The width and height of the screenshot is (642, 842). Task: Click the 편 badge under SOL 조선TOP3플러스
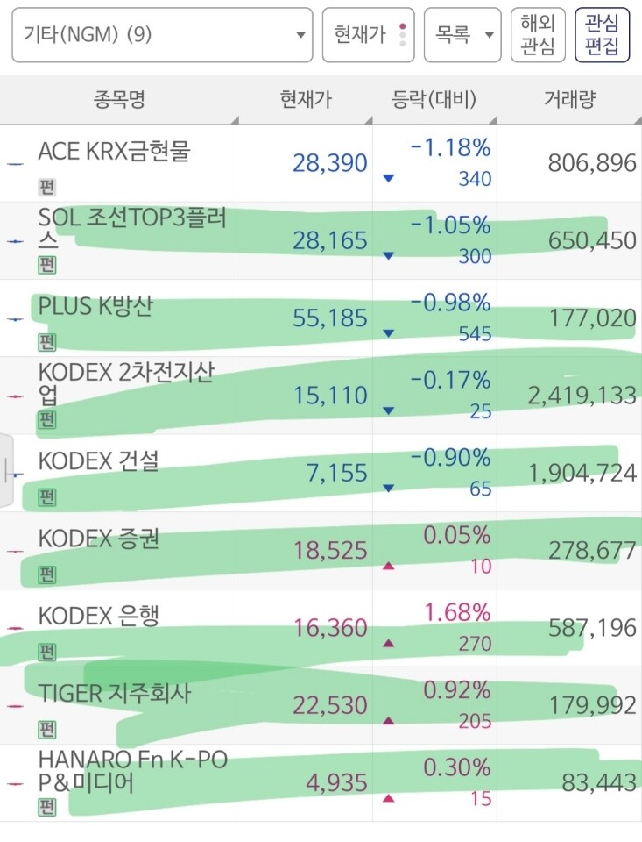tap(47, 265)
